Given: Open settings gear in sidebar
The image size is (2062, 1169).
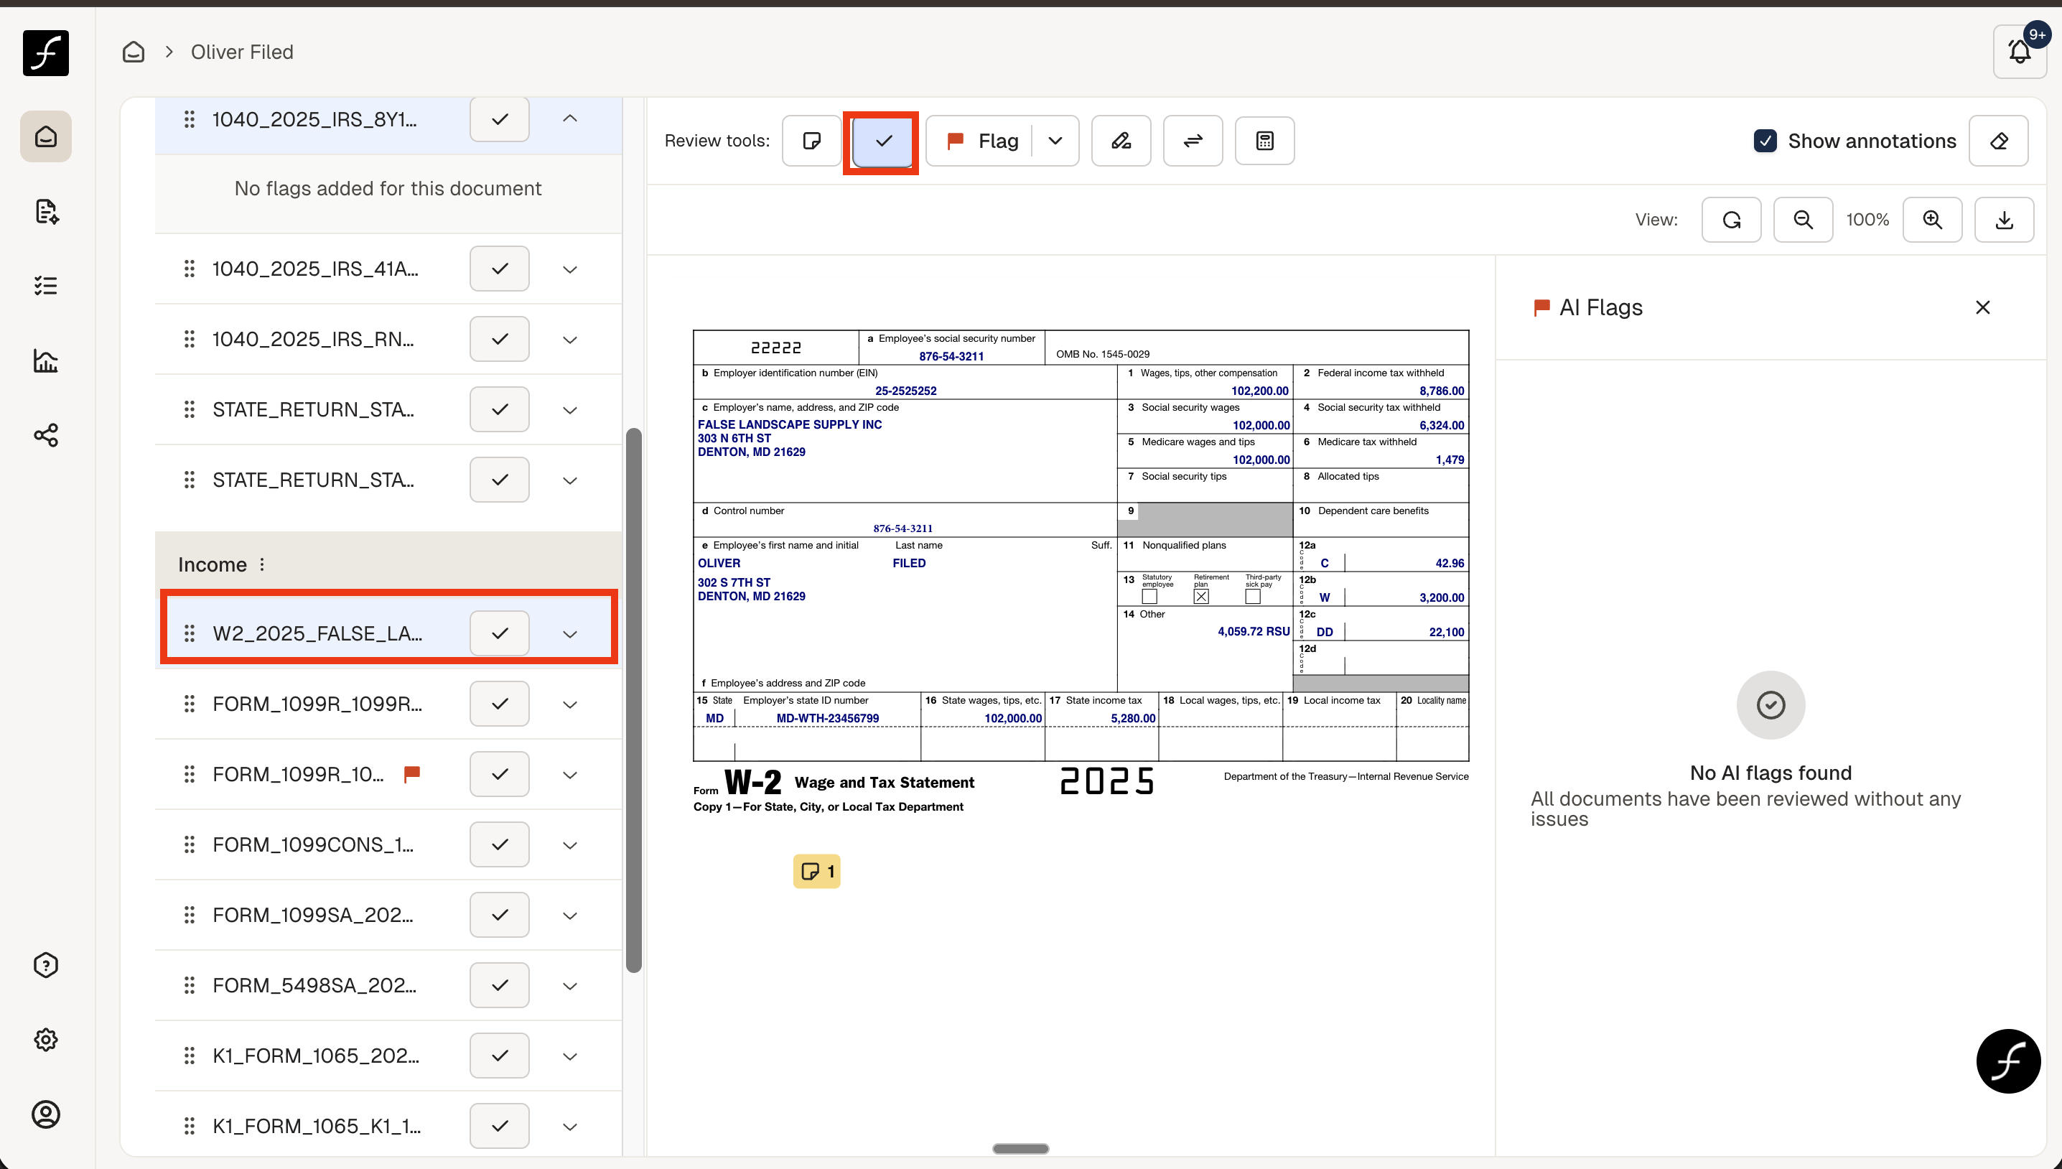Looking at the screenshot, I should pyautogui.click(x=46, y=1040).
